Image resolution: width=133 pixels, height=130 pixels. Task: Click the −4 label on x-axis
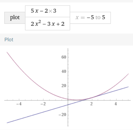[x=19, y=104]
